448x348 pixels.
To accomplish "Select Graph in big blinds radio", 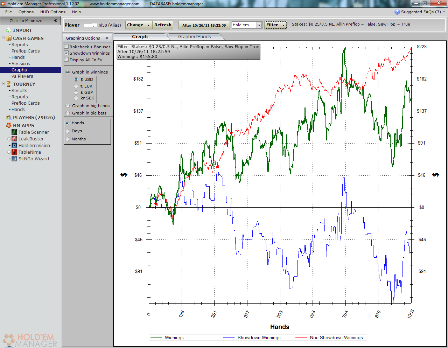I will point(68,106).
